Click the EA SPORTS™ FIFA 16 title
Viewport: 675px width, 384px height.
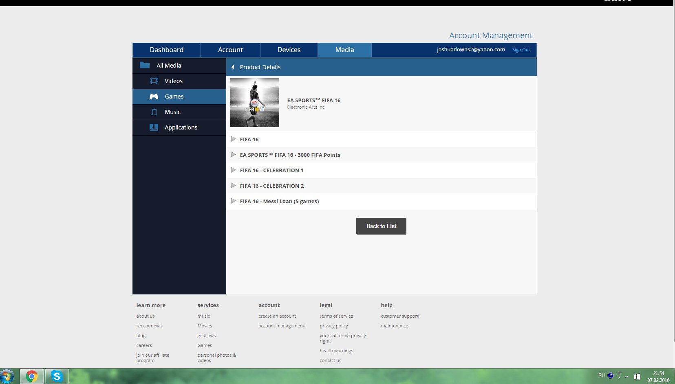(x=313, y=100)
